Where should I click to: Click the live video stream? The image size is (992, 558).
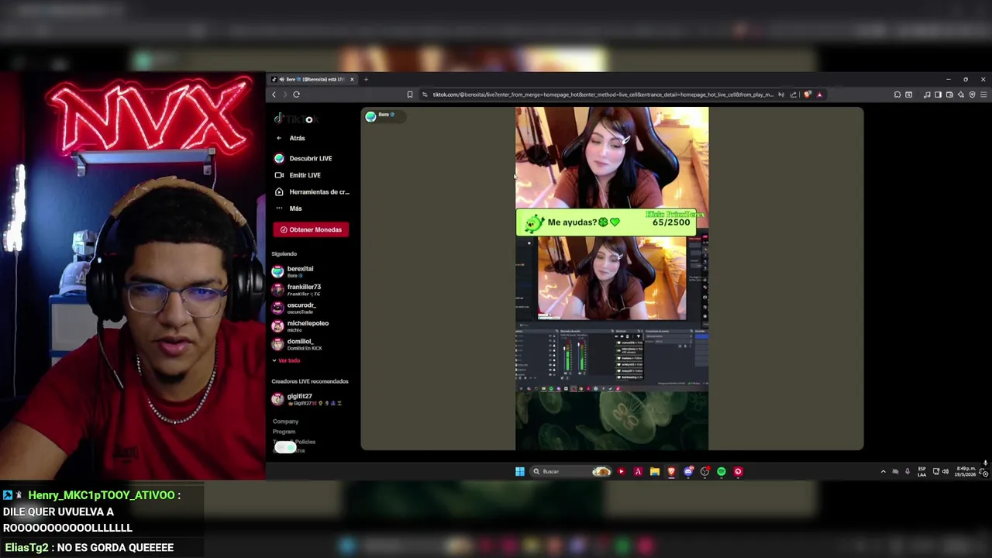[x=611, y=278]
